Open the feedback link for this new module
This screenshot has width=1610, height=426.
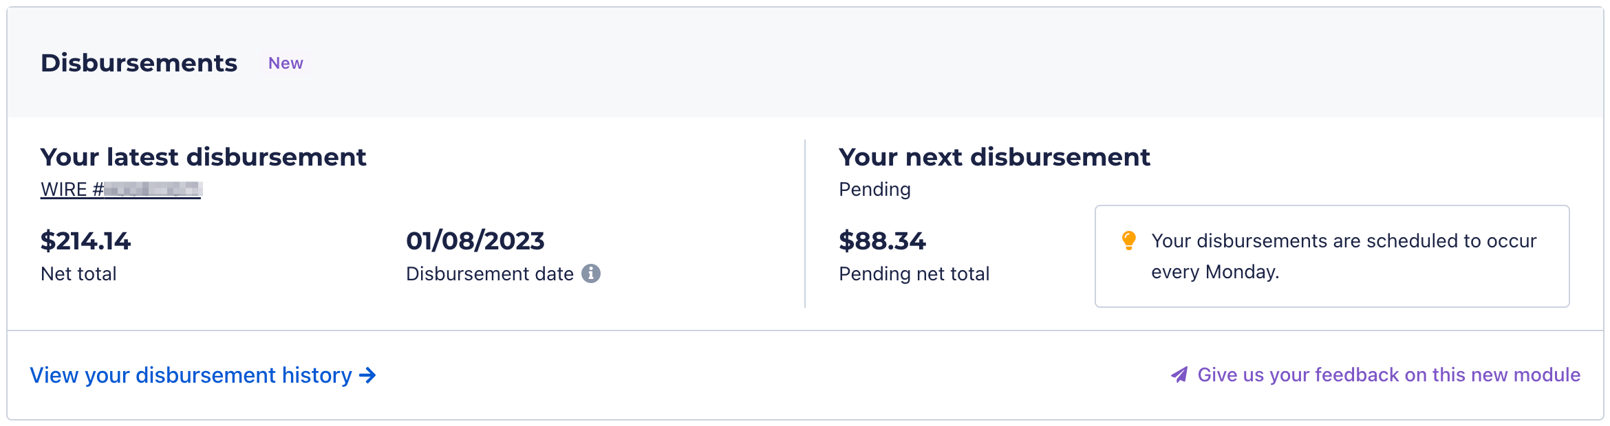click(x=1388, y=374)
